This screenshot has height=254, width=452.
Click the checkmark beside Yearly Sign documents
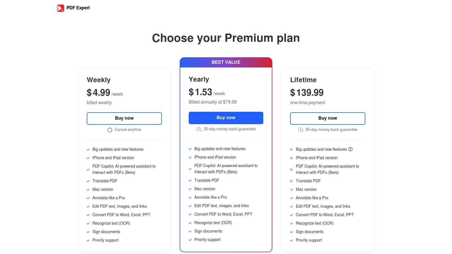[x=190, y=231]
